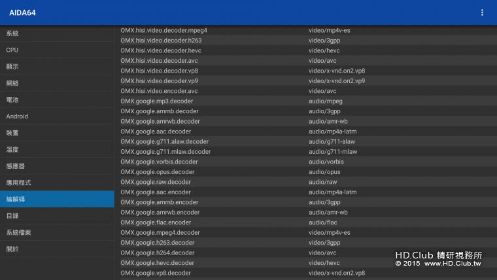Click OMX.google.amrnb.decoder entry

point(309,111)
